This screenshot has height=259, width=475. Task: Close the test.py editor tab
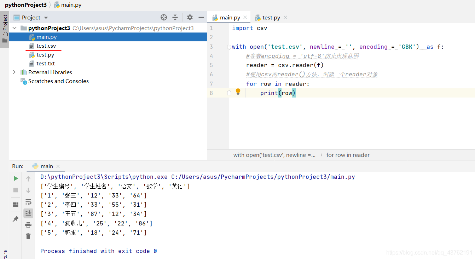point(285,17)
